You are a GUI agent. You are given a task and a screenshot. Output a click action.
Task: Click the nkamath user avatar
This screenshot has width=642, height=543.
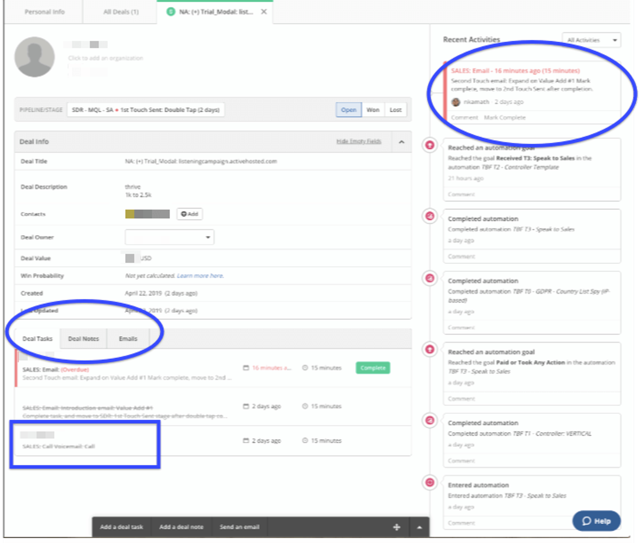[455, 102]
